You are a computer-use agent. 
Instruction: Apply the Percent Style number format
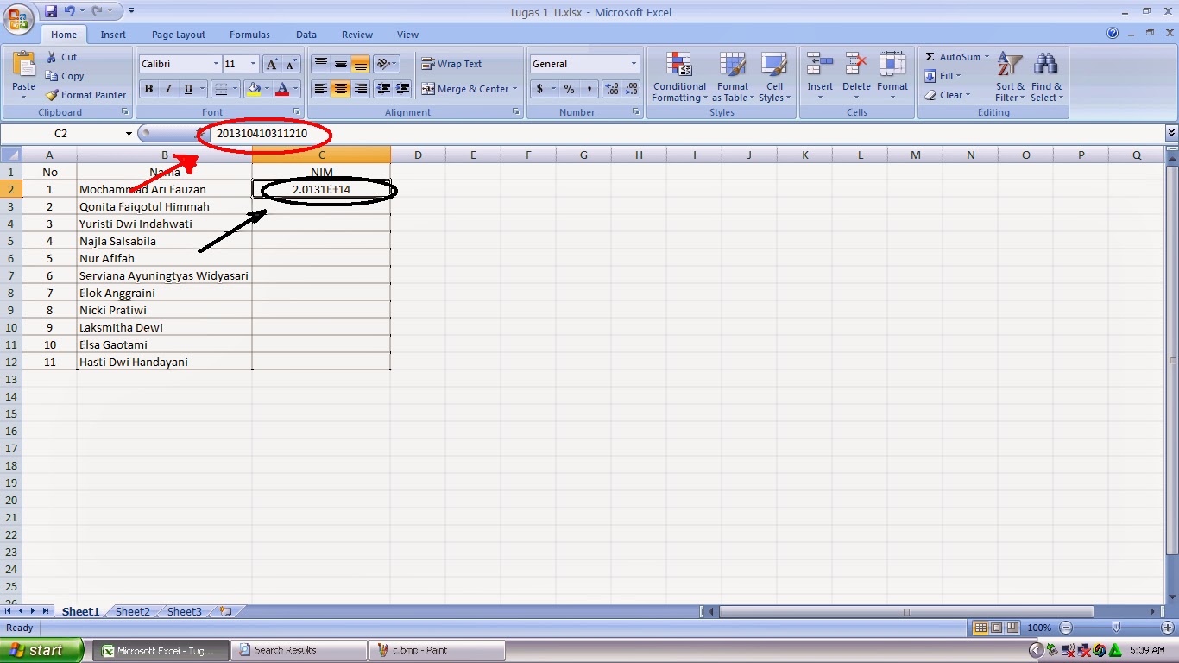pos(569,89)
